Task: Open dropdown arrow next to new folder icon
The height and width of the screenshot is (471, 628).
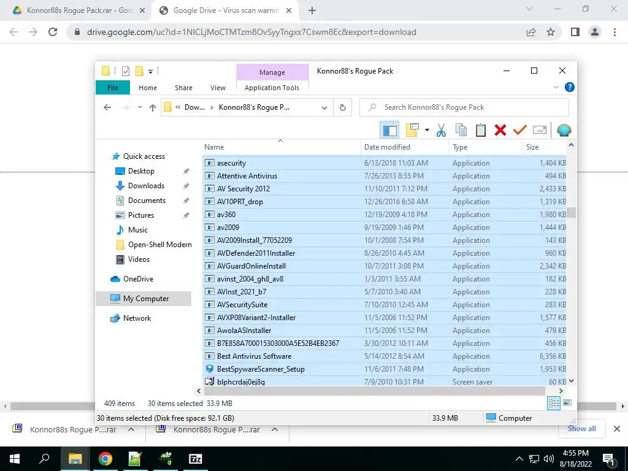Action: (427, 130)
